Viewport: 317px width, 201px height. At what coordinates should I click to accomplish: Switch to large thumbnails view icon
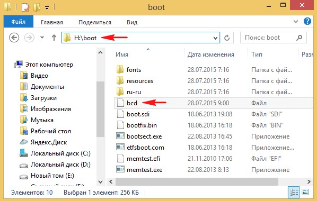(x=305, y=193)
